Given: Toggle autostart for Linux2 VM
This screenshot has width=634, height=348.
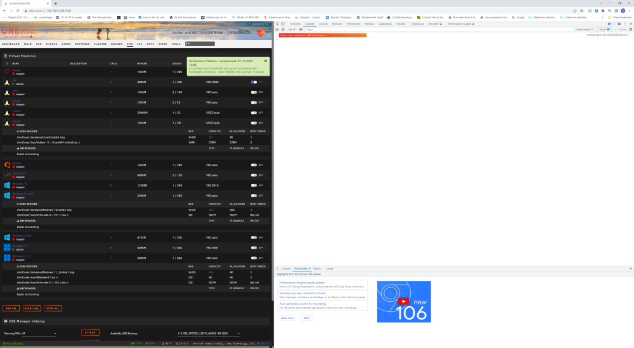Looking at the screenshot, I should (254, 103).
